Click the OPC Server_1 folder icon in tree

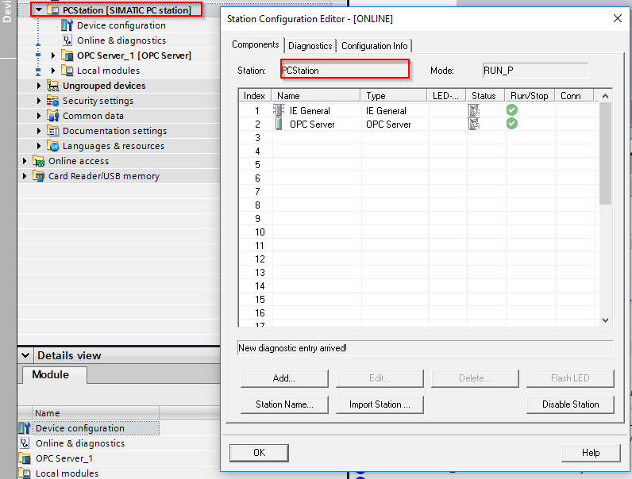pyautogui.click(x=67, y=56)
